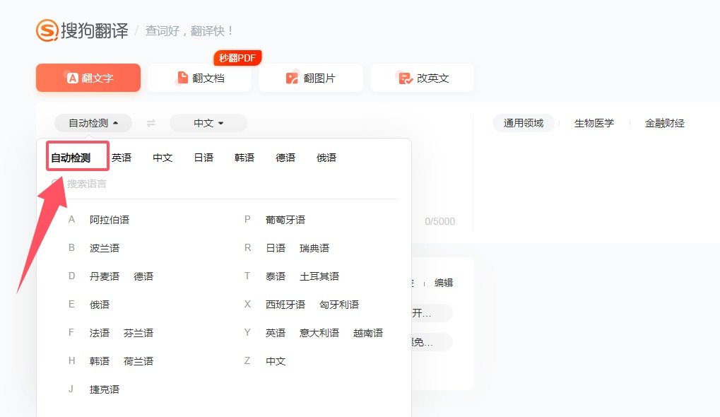The image size is (720, 417).
Task: Choose 土耳其语 in the T group
Action: point(319,276)
